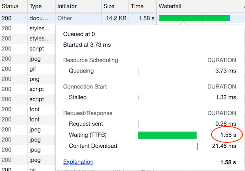Click the Waterfall column header
The image size is (245, 171).
170,7
